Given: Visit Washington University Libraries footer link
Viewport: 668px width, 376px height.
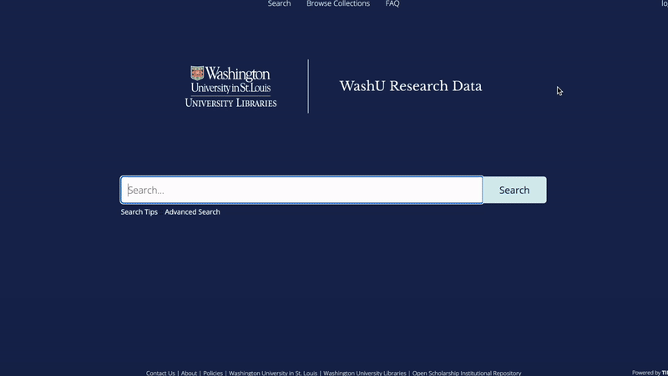Looking at the screenshot, I should pyautogui.click(x=365, y=373).
